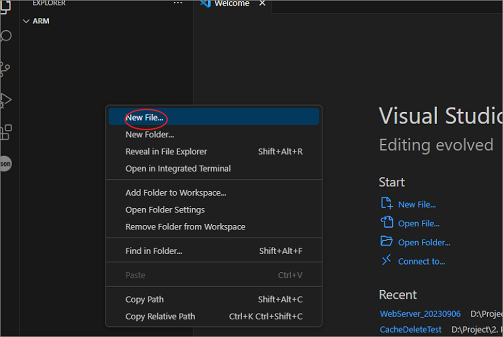
Task: Open Explorer more actions ellipsis
Action: tap(178, 3)
